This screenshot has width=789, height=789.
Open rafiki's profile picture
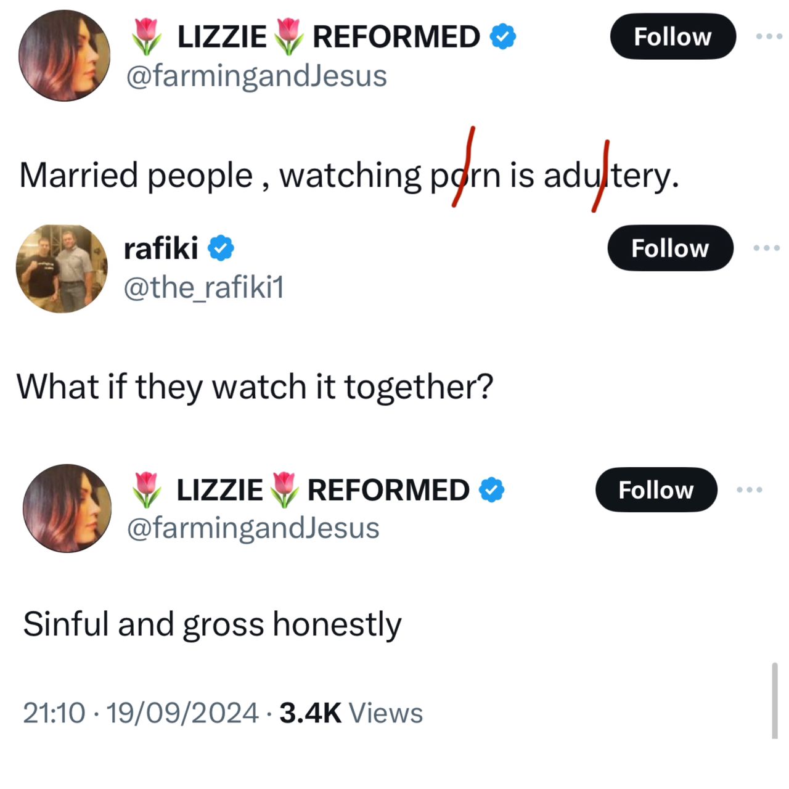(x=62, y=268)
